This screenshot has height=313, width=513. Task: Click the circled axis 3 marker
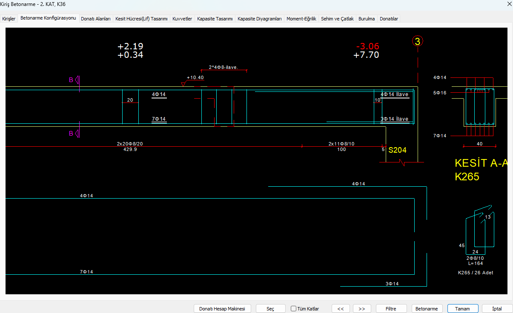(417, 41)
